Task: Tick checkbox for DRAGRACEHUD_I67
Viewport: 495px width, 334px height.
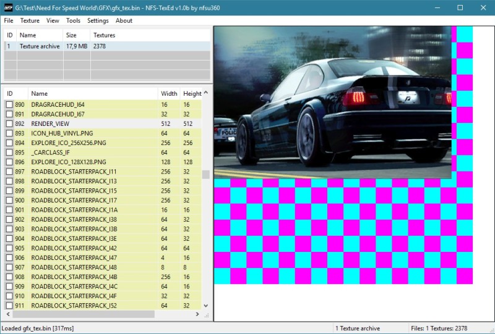Action: (x=9, y=114)
